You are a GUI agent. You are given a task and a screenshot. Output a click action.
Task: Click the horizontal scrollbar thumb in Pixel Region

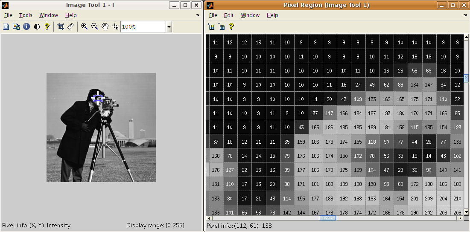pos(327,218)
